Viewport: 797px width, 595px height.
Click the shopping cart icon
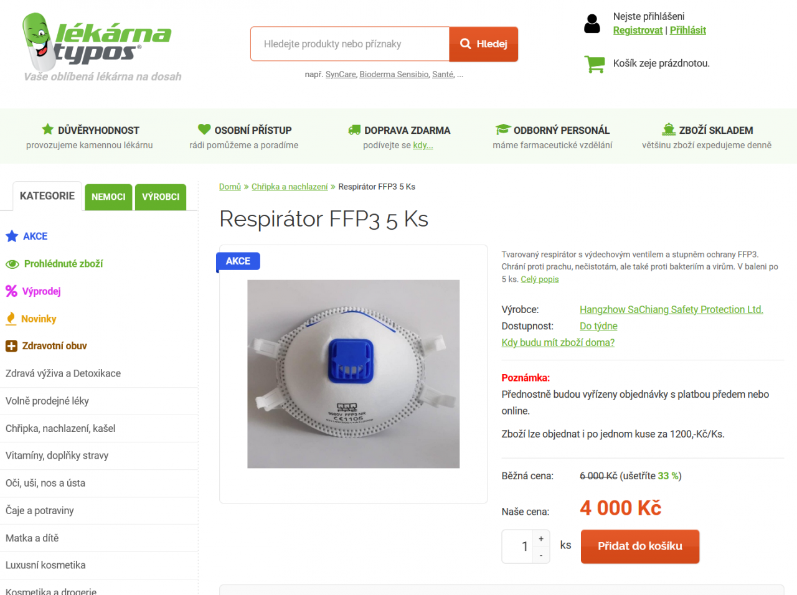click(x=595, y=63)
